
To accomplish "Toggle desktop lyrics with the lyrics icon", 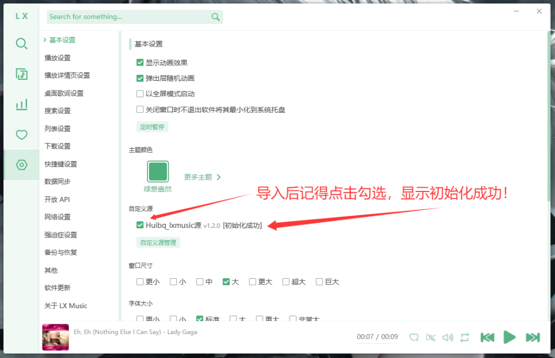I will click(x=431, y=337).
